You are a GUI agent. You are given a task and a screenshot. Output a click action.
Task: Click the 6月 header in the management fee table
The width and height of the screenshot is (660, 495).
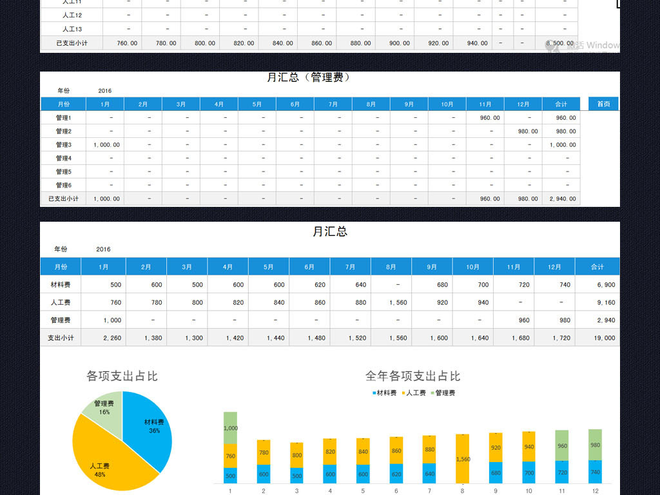295,104
